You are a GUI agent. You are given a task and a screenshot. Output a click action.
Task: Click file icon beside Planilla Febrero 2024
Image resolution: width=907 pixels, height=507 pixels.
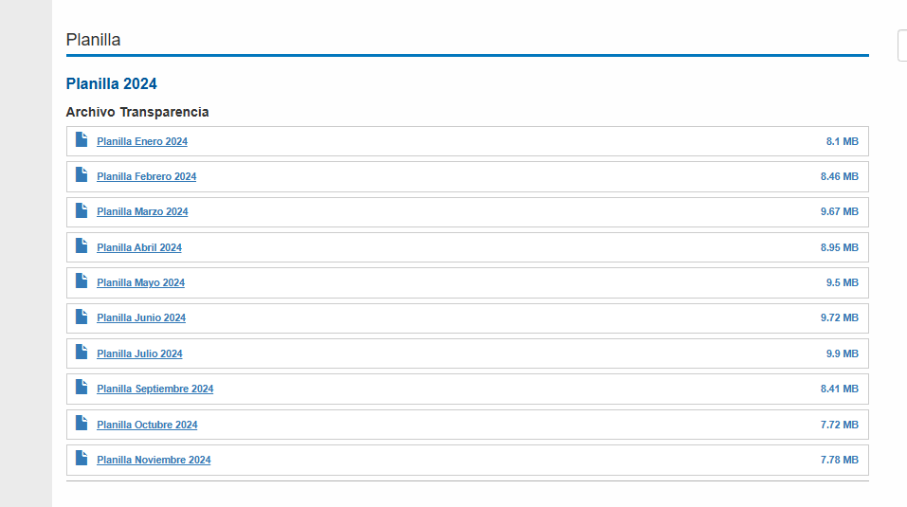(82, 175)
